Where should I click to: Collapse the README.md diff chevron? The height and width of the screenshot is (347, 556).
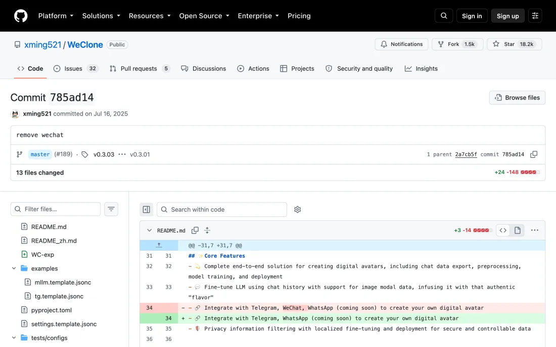click(149, 230)
